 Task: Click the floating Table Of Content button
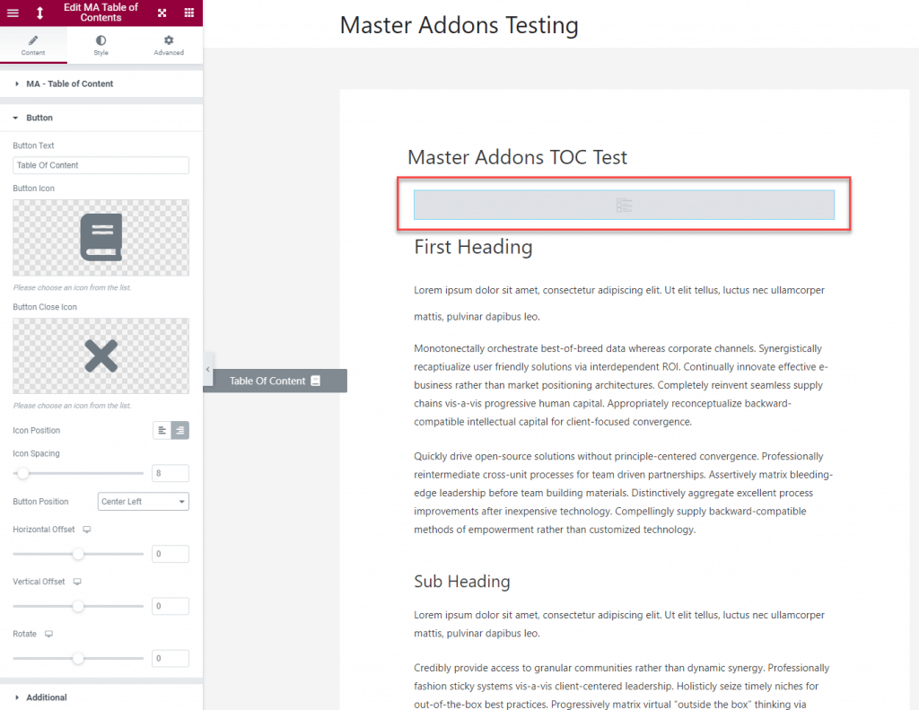275,381
